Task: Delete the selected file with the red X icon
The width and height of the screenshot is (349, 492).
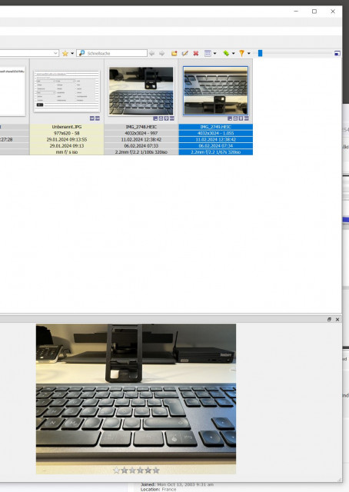Action: click(196, 53)
